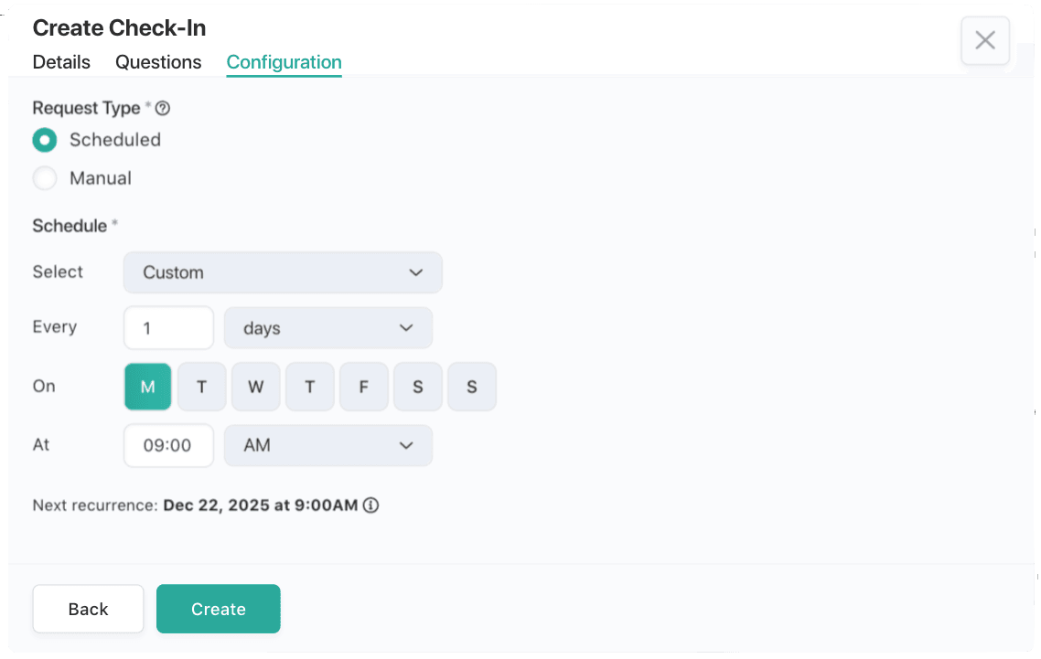Enable Tuesday as a recurrence day

click(x=201, y=386)
